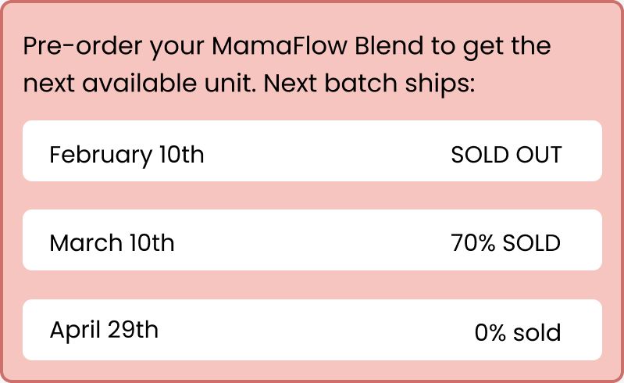Click the "March 10th" date label

pos(112,243)
